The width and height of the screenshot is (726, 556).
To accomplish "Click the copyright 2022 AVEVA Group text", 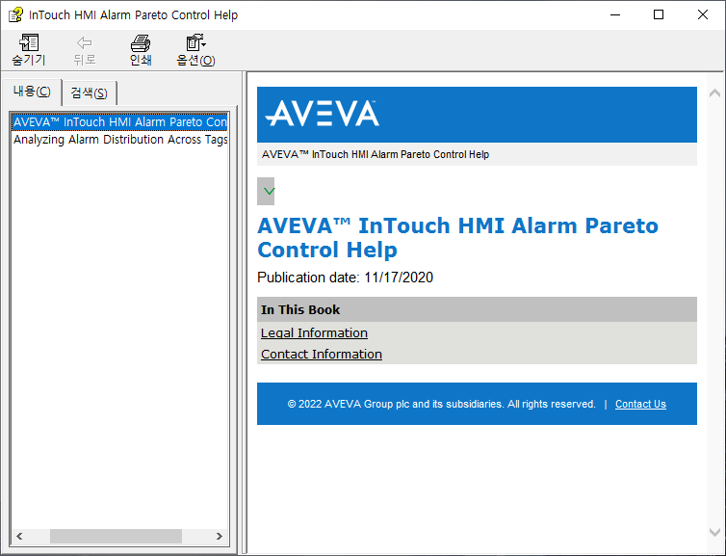I will [441, 404].
